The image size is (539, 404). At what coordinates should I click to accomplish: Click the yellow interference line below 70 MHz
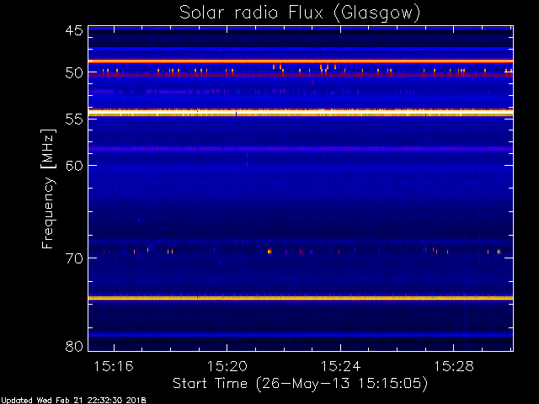301,298
